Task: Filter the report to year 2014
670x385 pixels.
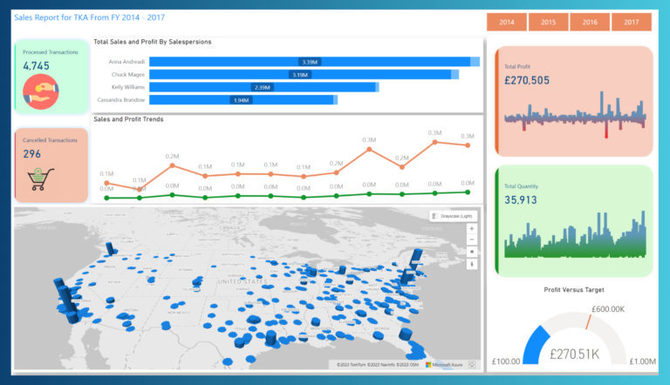Action: [x=506, y=23]
